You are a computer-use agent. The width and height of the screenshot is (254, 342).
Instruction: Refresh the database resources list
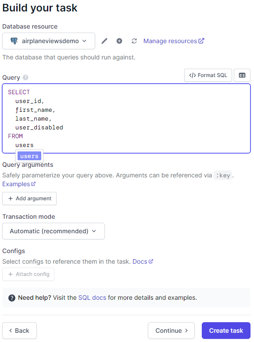click(x=134, y=41)
